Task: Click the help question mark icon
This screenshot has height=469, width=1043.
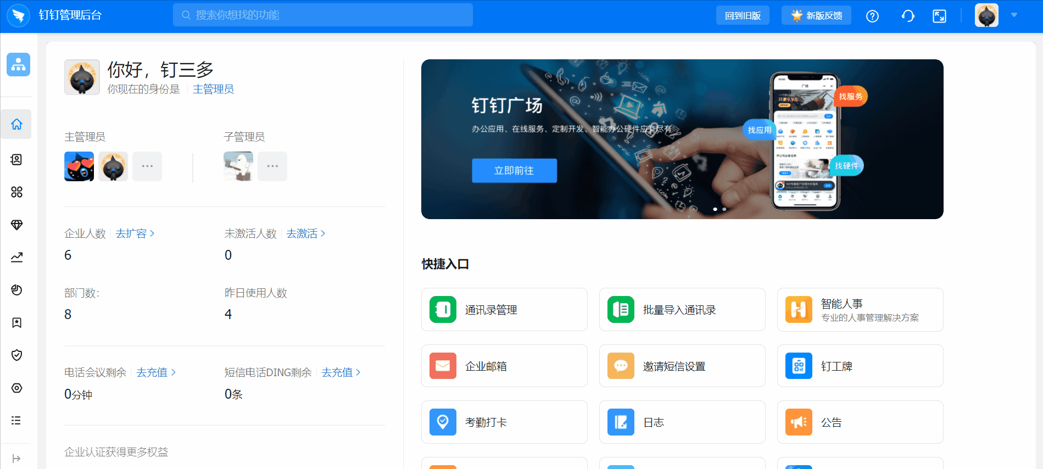Action: pyautogui.click(x=872, y=16)
